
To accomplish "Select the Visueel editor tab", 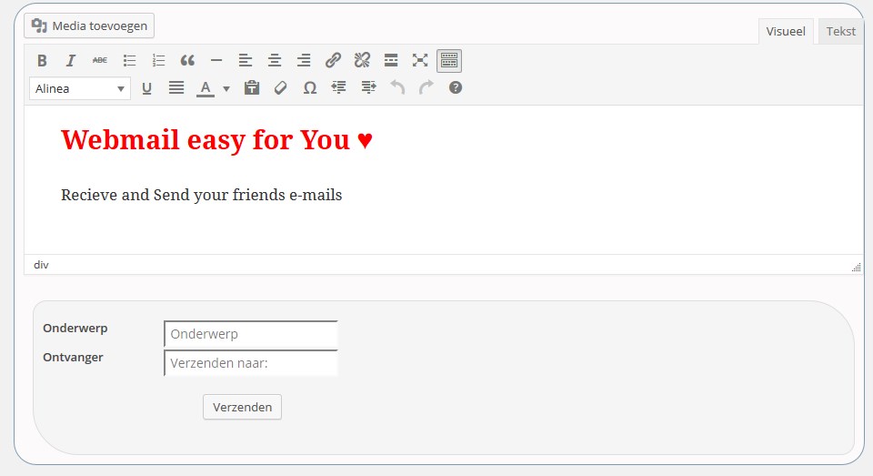I will point(786,31).
